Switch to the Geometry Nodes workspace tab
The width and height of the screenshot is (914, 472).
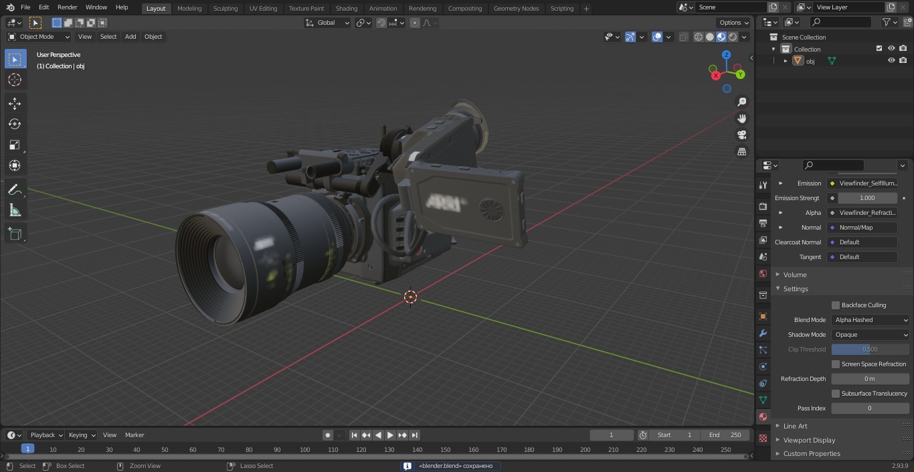coord(516,8)
